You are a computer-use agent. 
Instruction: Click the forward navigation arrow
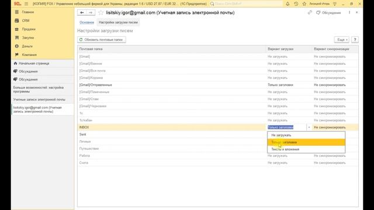(91, 13)
